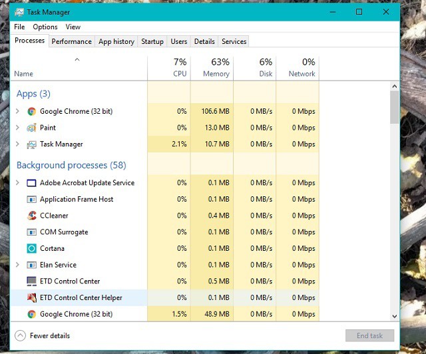Click the ETD Control Center monitor icon
Viewport: 426px width, 354px height.
coord(31,281)
